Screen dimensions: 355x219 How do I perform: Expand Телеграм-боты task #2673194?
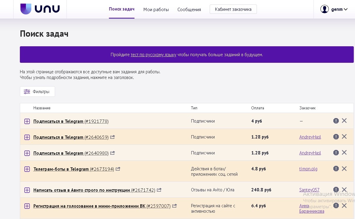[x=27, y=169]
